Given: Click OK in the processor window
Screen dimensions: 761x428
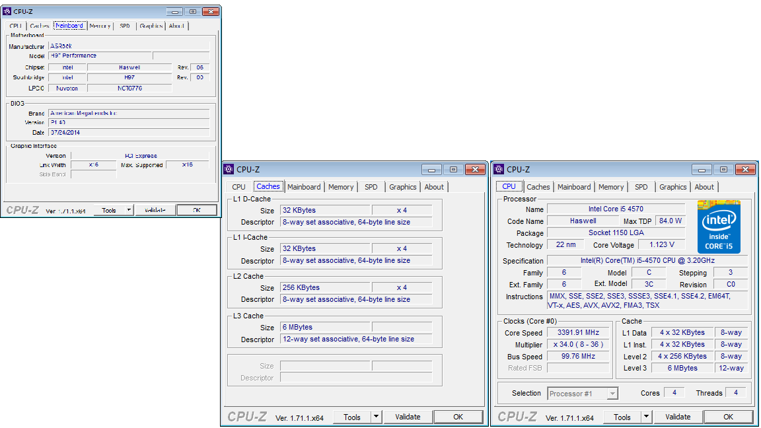Looking at the screenshot, I should point(729,417).
